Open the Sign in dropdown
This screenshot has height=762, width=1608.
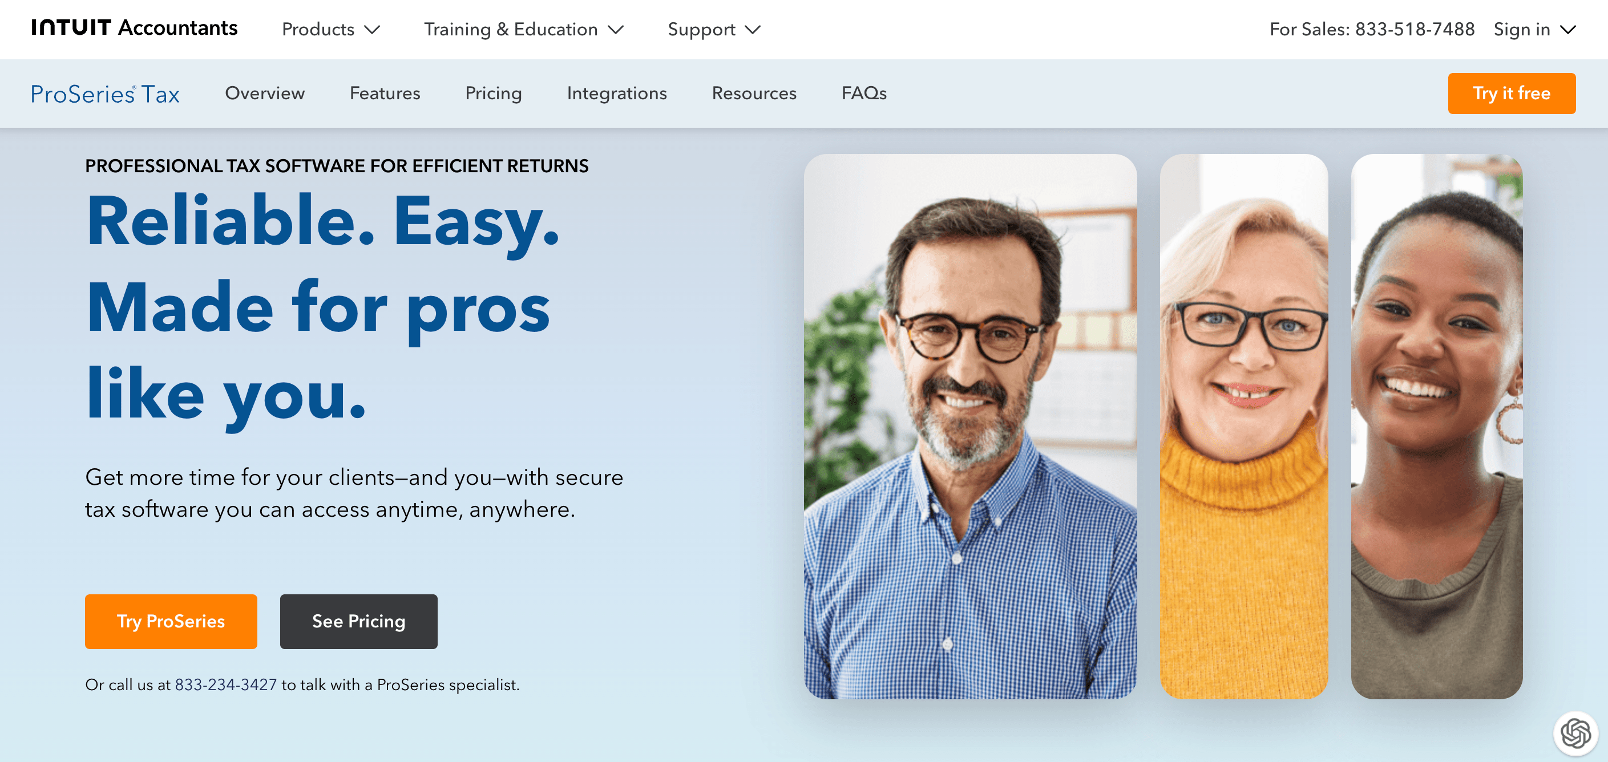click(1535, 29)
